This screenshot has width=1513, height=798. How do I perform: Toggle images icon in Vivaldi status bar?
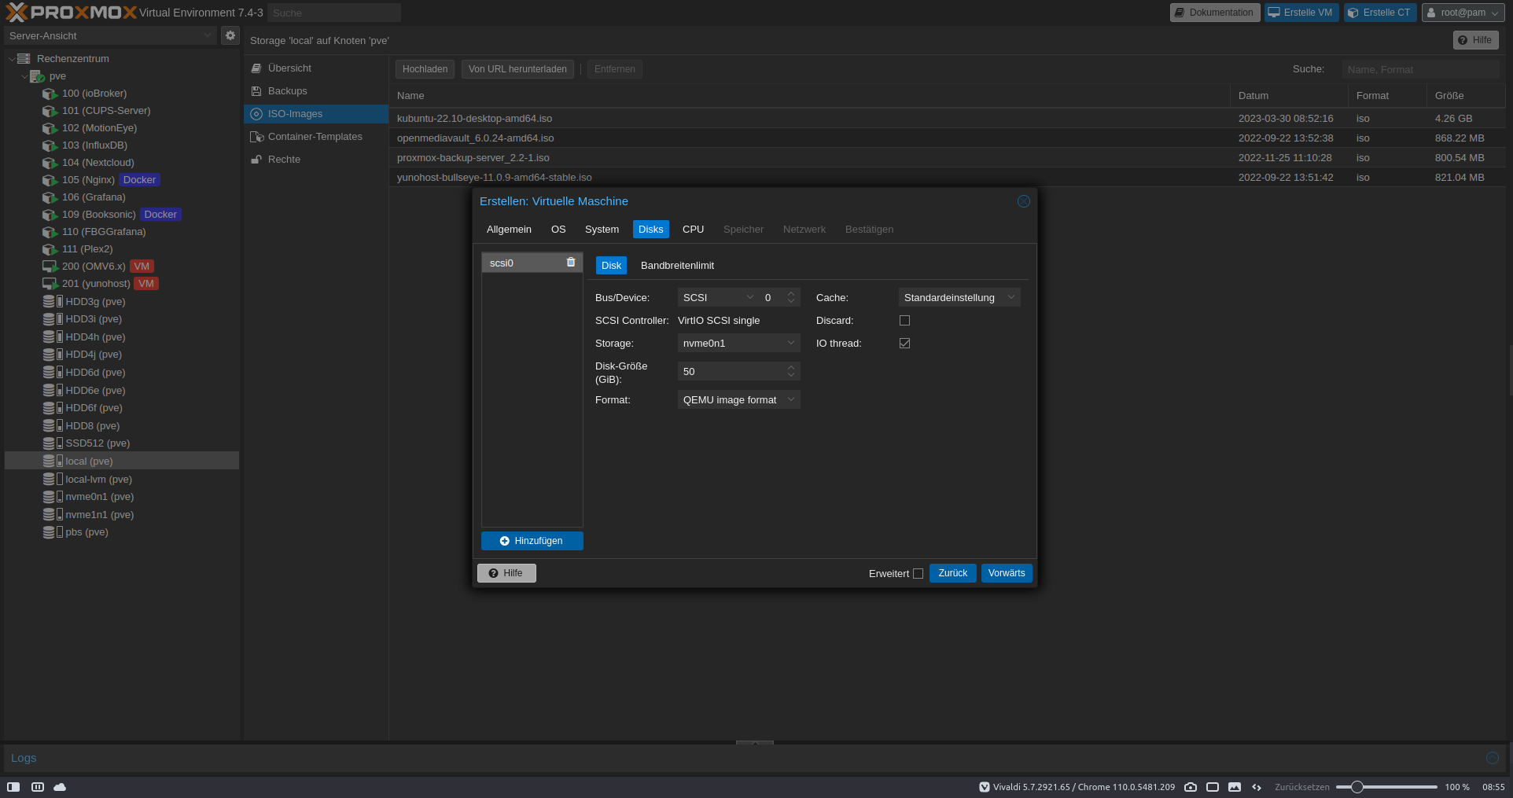pyautogui.click(x=1235, y=786)
